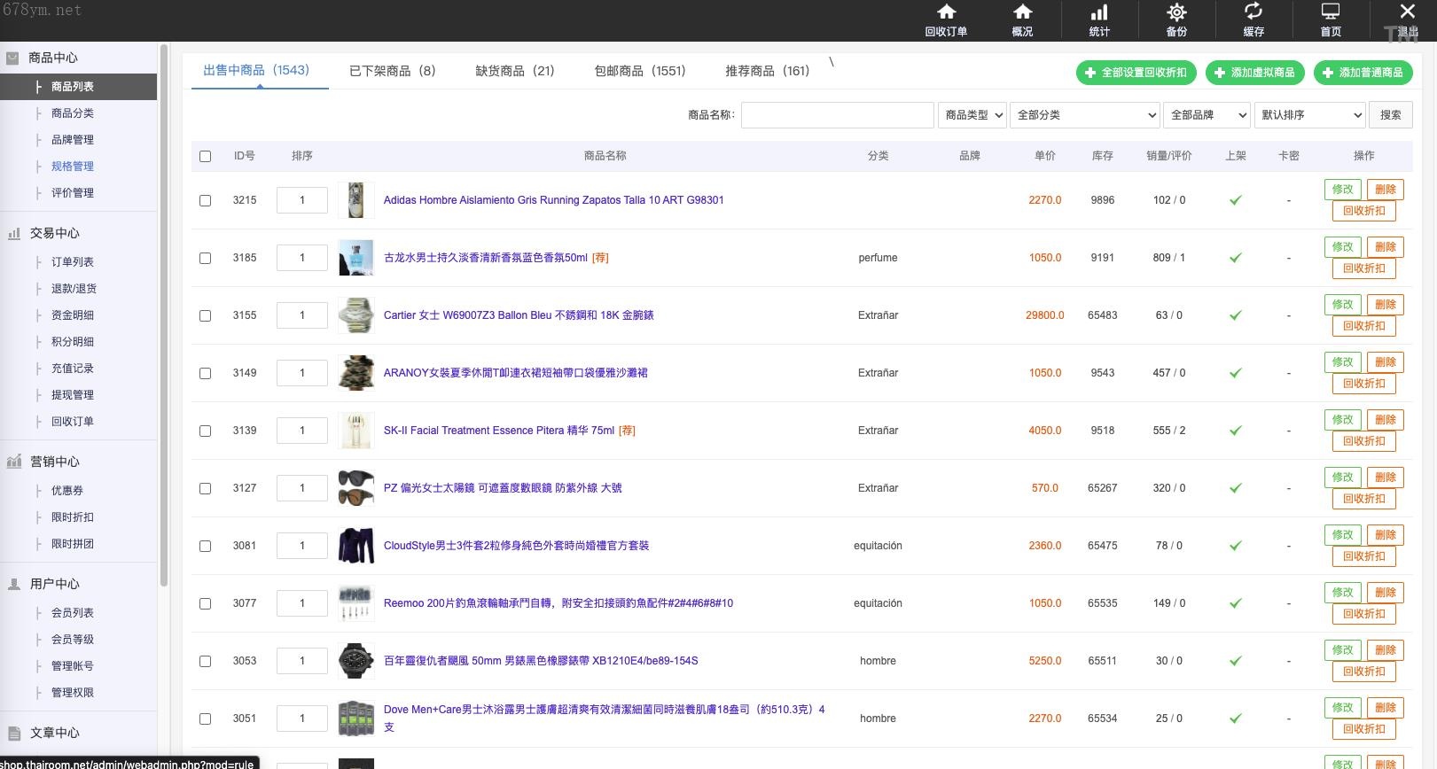Switch to the 已下架商品 tab

392,71
